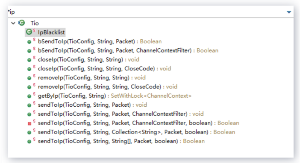The height and width of the screenshot is (163, 300).
Task: Click the red private method square icon
Action: pos(29,124)
